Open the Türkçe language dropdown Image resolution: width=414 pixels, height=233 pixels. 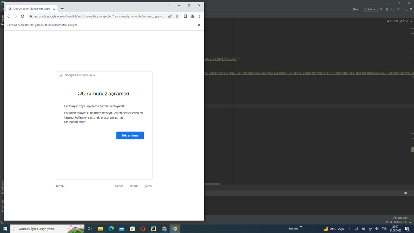61,186
